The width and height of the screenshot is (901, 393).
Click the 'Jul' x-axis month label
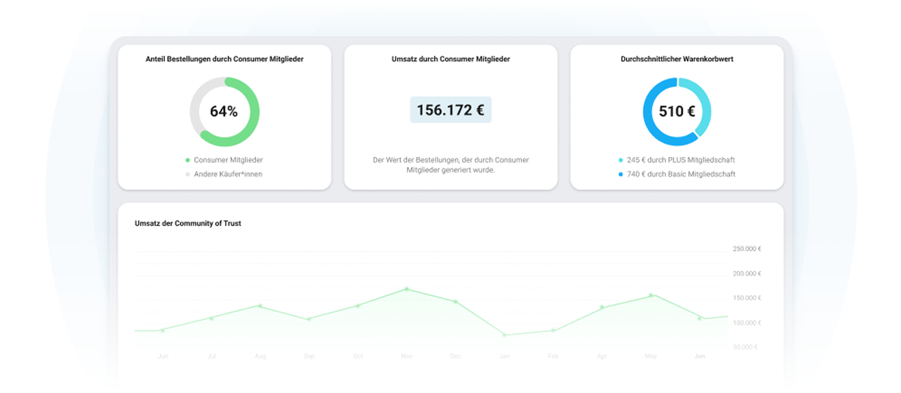click(212, 356)
